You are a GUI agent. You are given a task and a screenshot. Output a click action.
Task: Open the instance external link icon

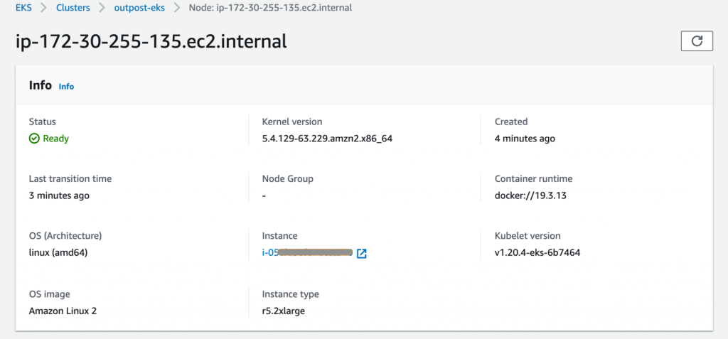click(x=361, y=254)
